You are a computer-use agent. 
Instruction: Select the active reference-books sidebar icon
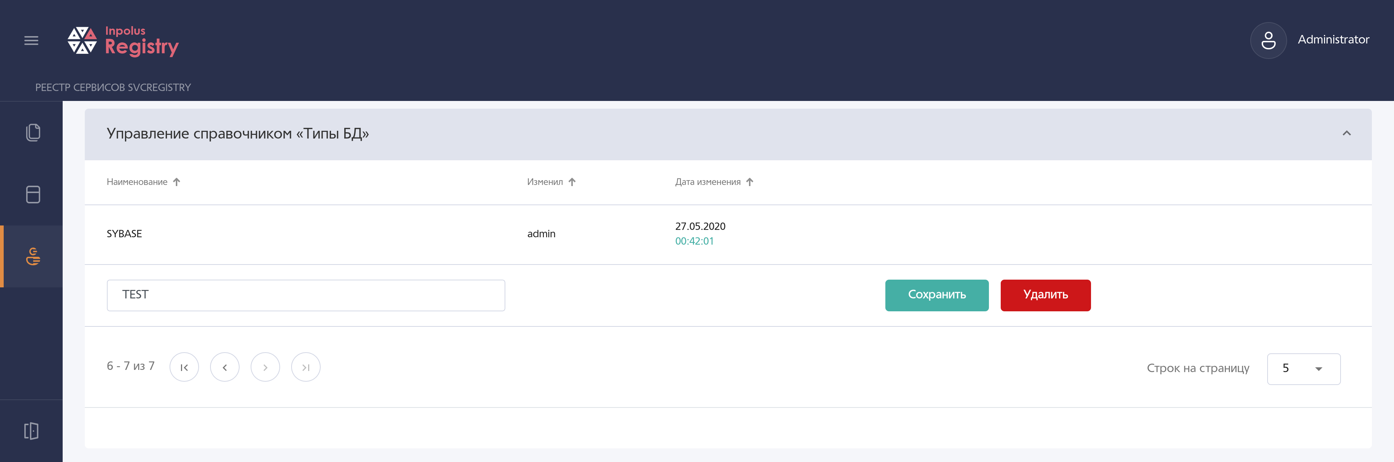(x=33, y=256)
